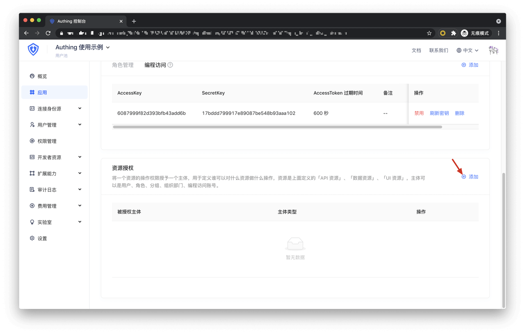Open Chrome extensions puzzle icon

coord(453,33)
